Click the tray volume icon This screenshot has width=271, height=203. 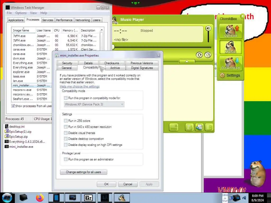click(244, 198)
